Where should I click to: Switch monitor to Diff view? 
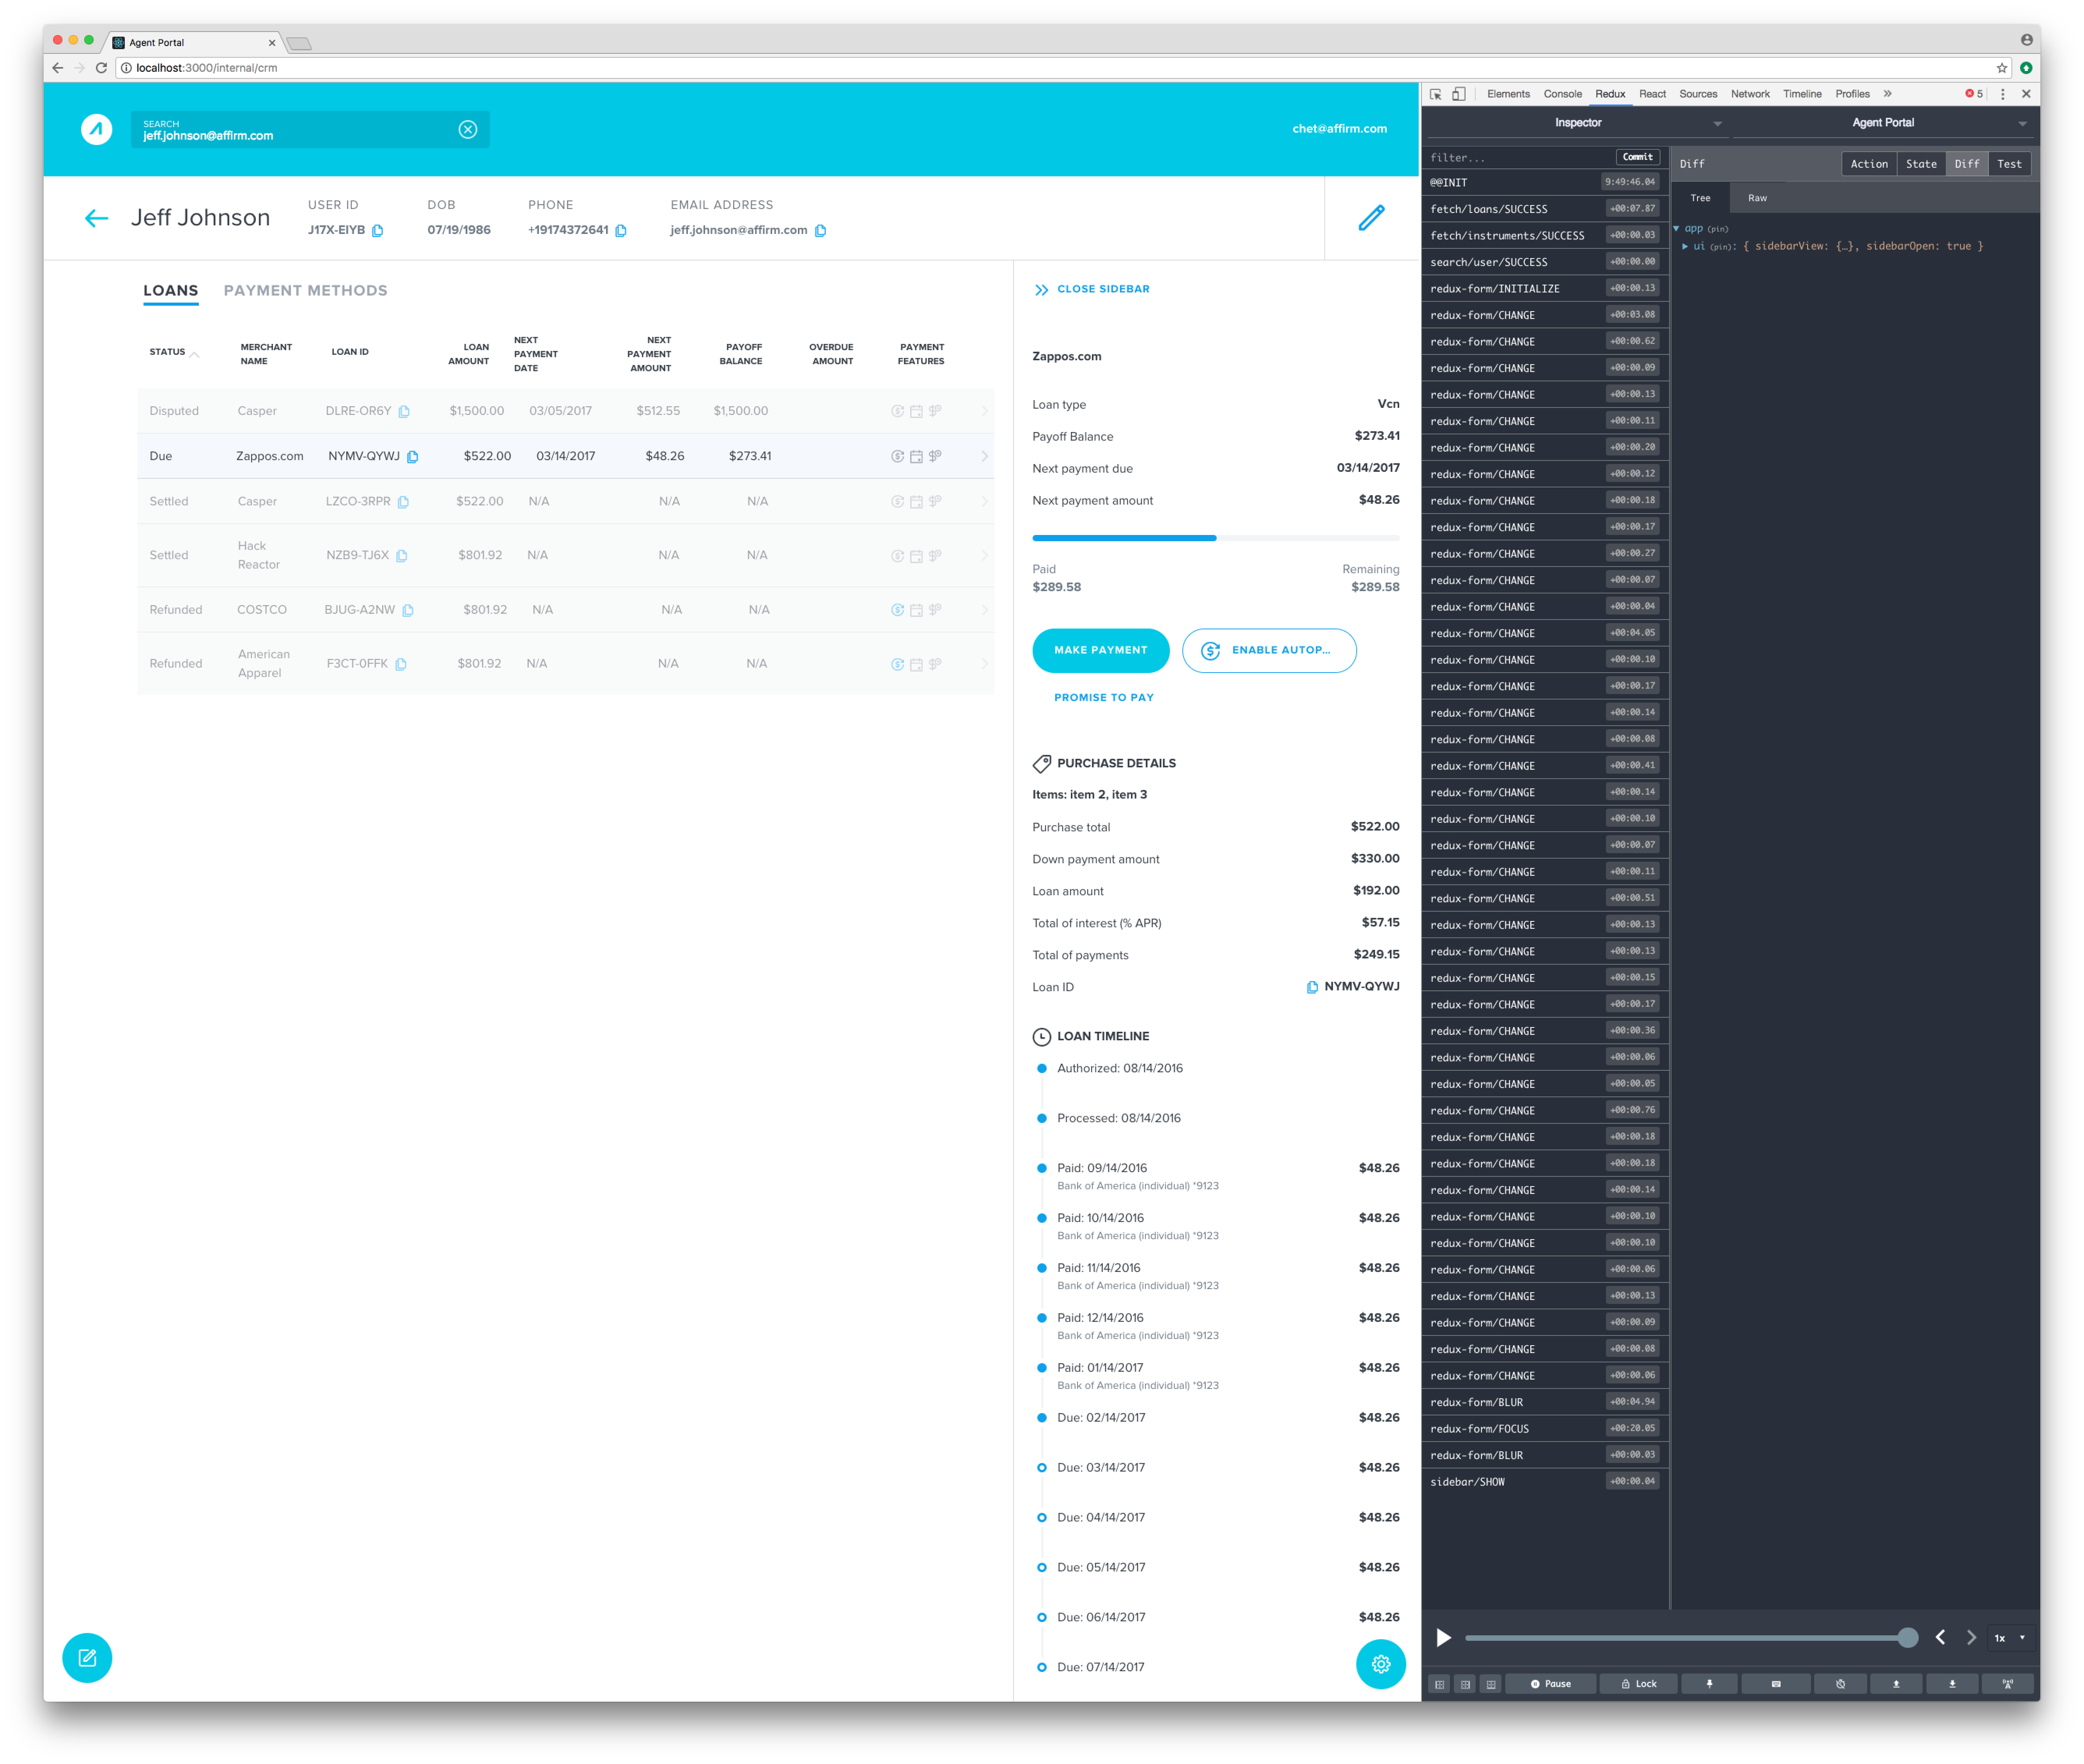(1967, 164)
